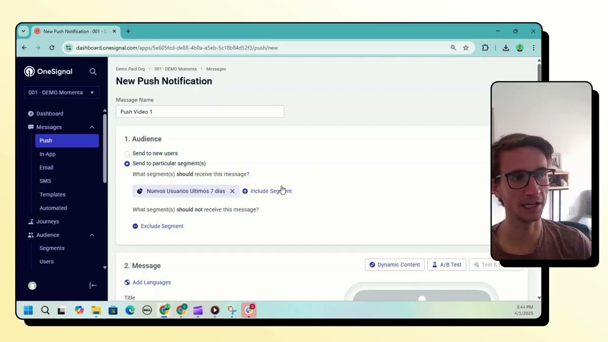
Task: Click the OneSignal logo
Action: pos(48,72)
